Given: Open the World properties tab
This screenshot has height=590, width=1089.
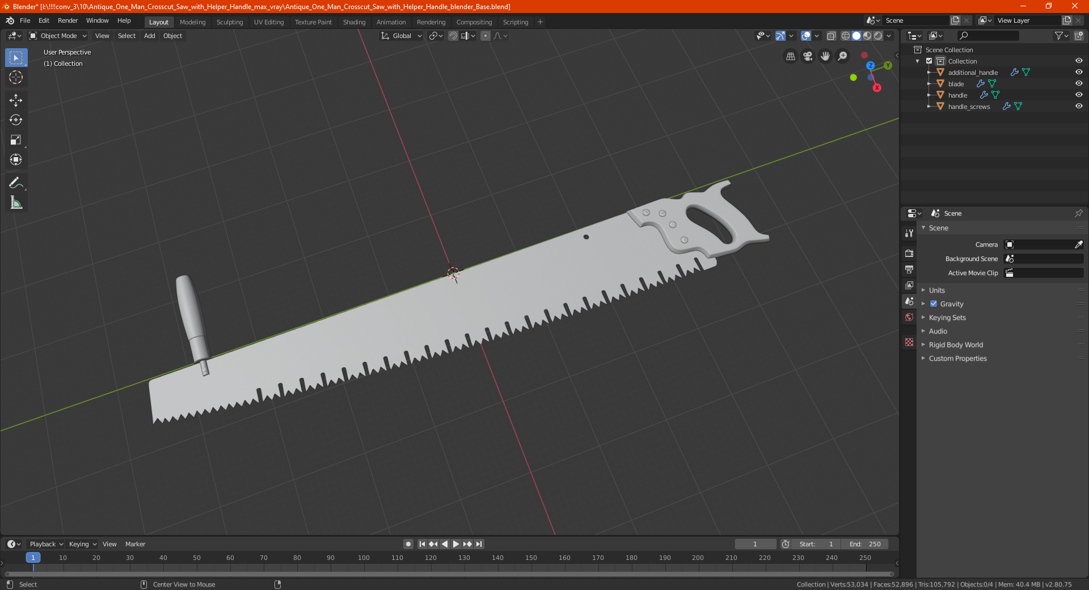Looking at the screenshot, I should pos(909,317).
